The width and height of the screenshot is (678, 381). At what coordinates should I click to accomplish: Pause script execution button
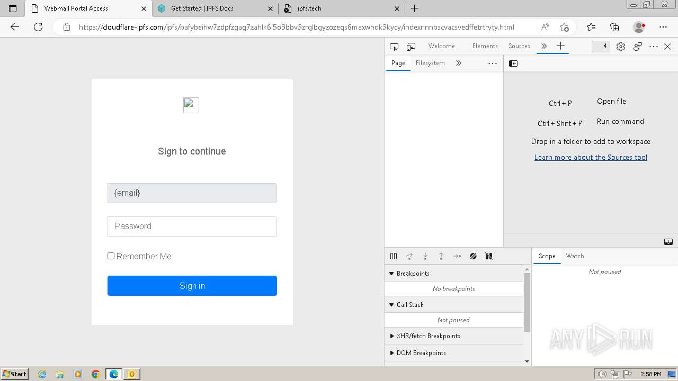coord(394,256)
